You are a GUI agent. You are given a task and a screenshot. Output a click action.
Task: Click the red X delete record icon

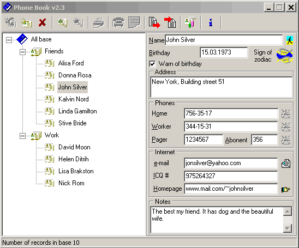point(42,22)
